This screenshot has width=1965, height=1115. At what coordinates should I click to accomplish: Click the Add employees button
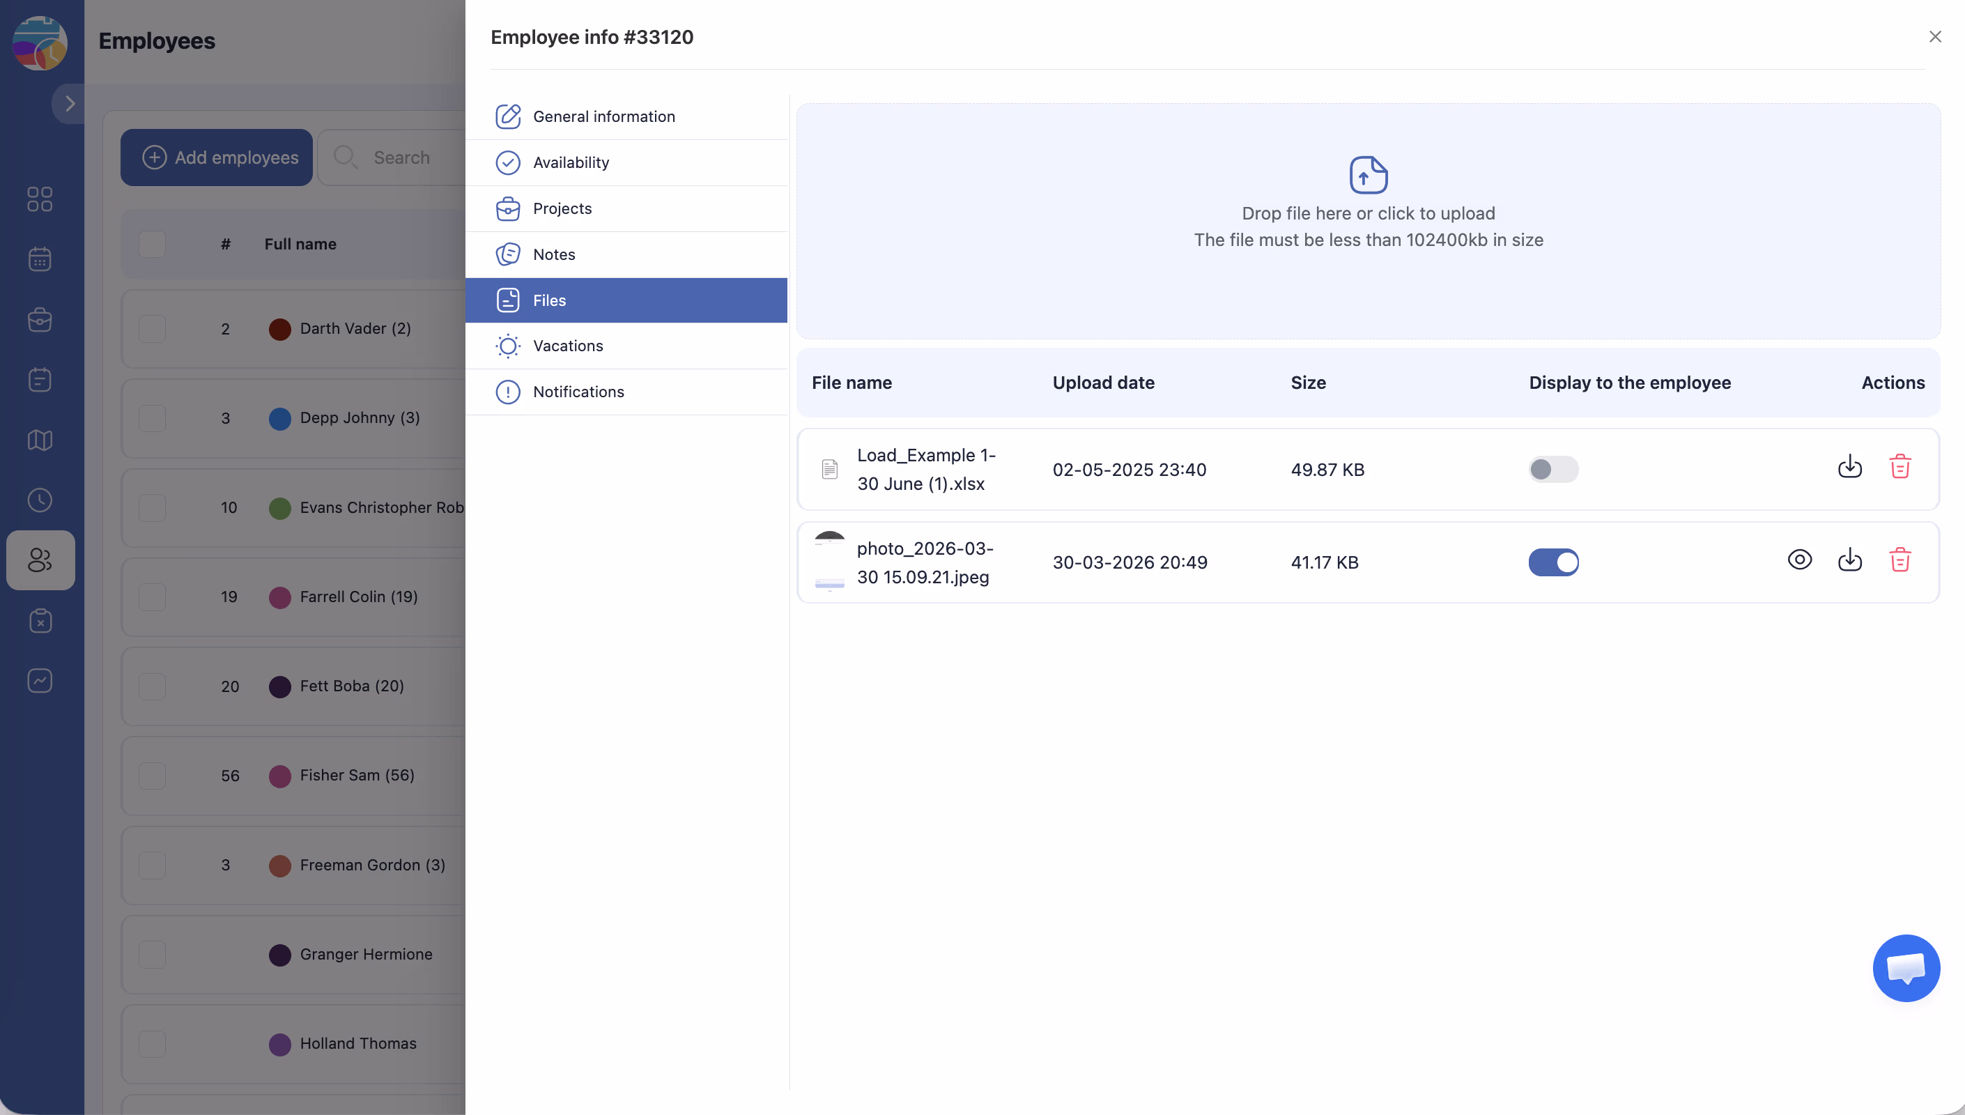pyautogui.click(x=216, y=157)
